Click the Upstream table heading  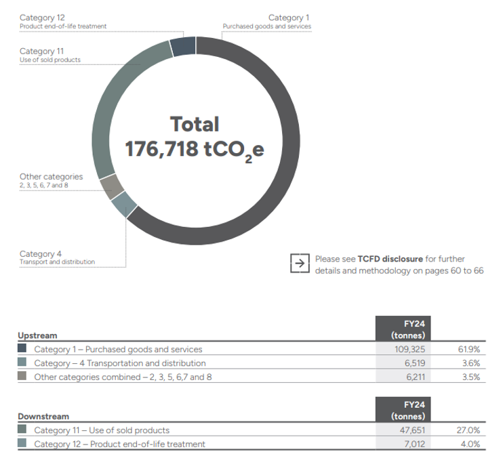point(37,335)
